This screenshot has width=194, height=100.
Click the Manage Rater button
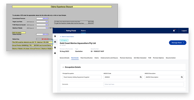177,43
